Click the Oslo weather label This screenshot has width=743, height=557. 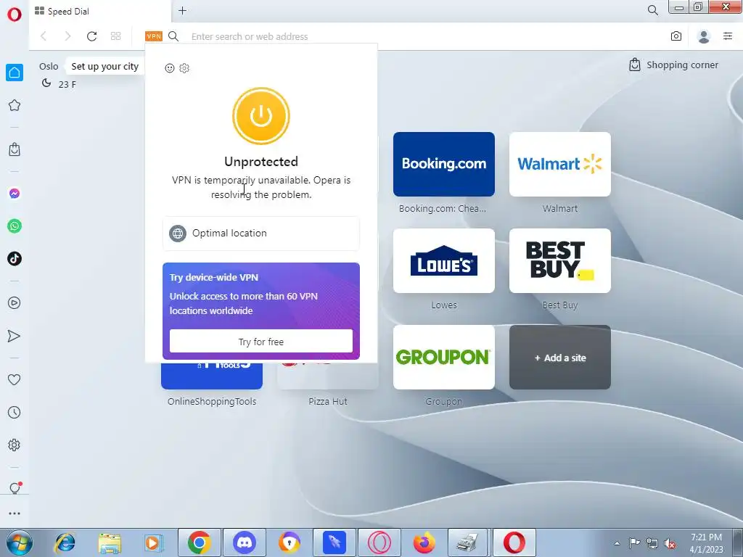point(49,66)
